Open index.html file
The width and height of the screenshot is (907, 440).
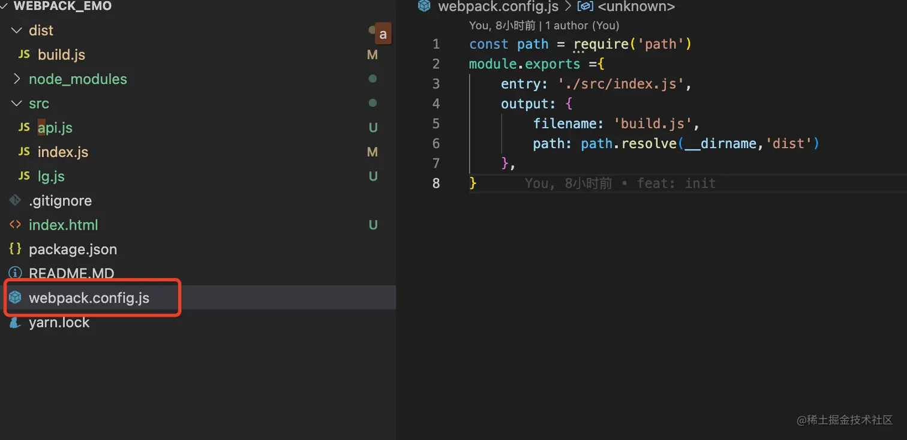[x=63, y=225]
